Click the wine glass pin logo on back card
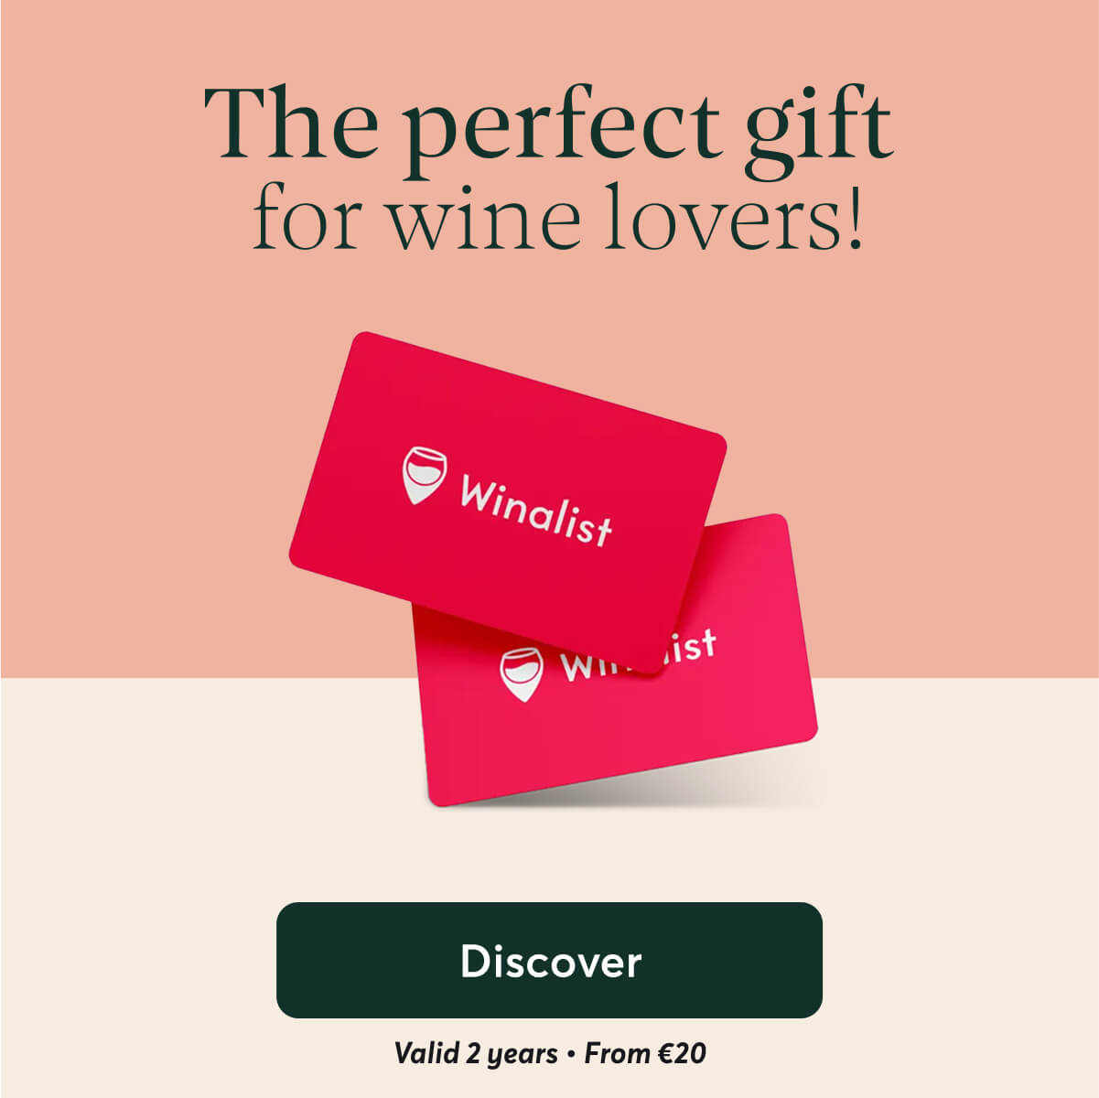This screenshot has height=1098, width=1099. point(522,673)
